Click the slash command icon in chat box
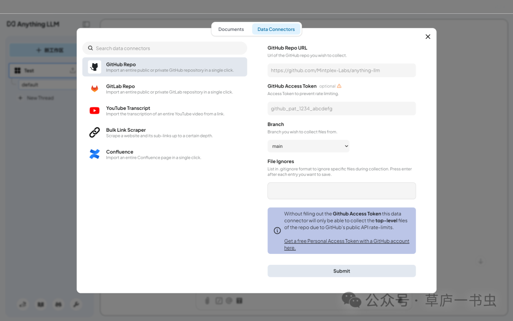513x321 pixels. 219,301
